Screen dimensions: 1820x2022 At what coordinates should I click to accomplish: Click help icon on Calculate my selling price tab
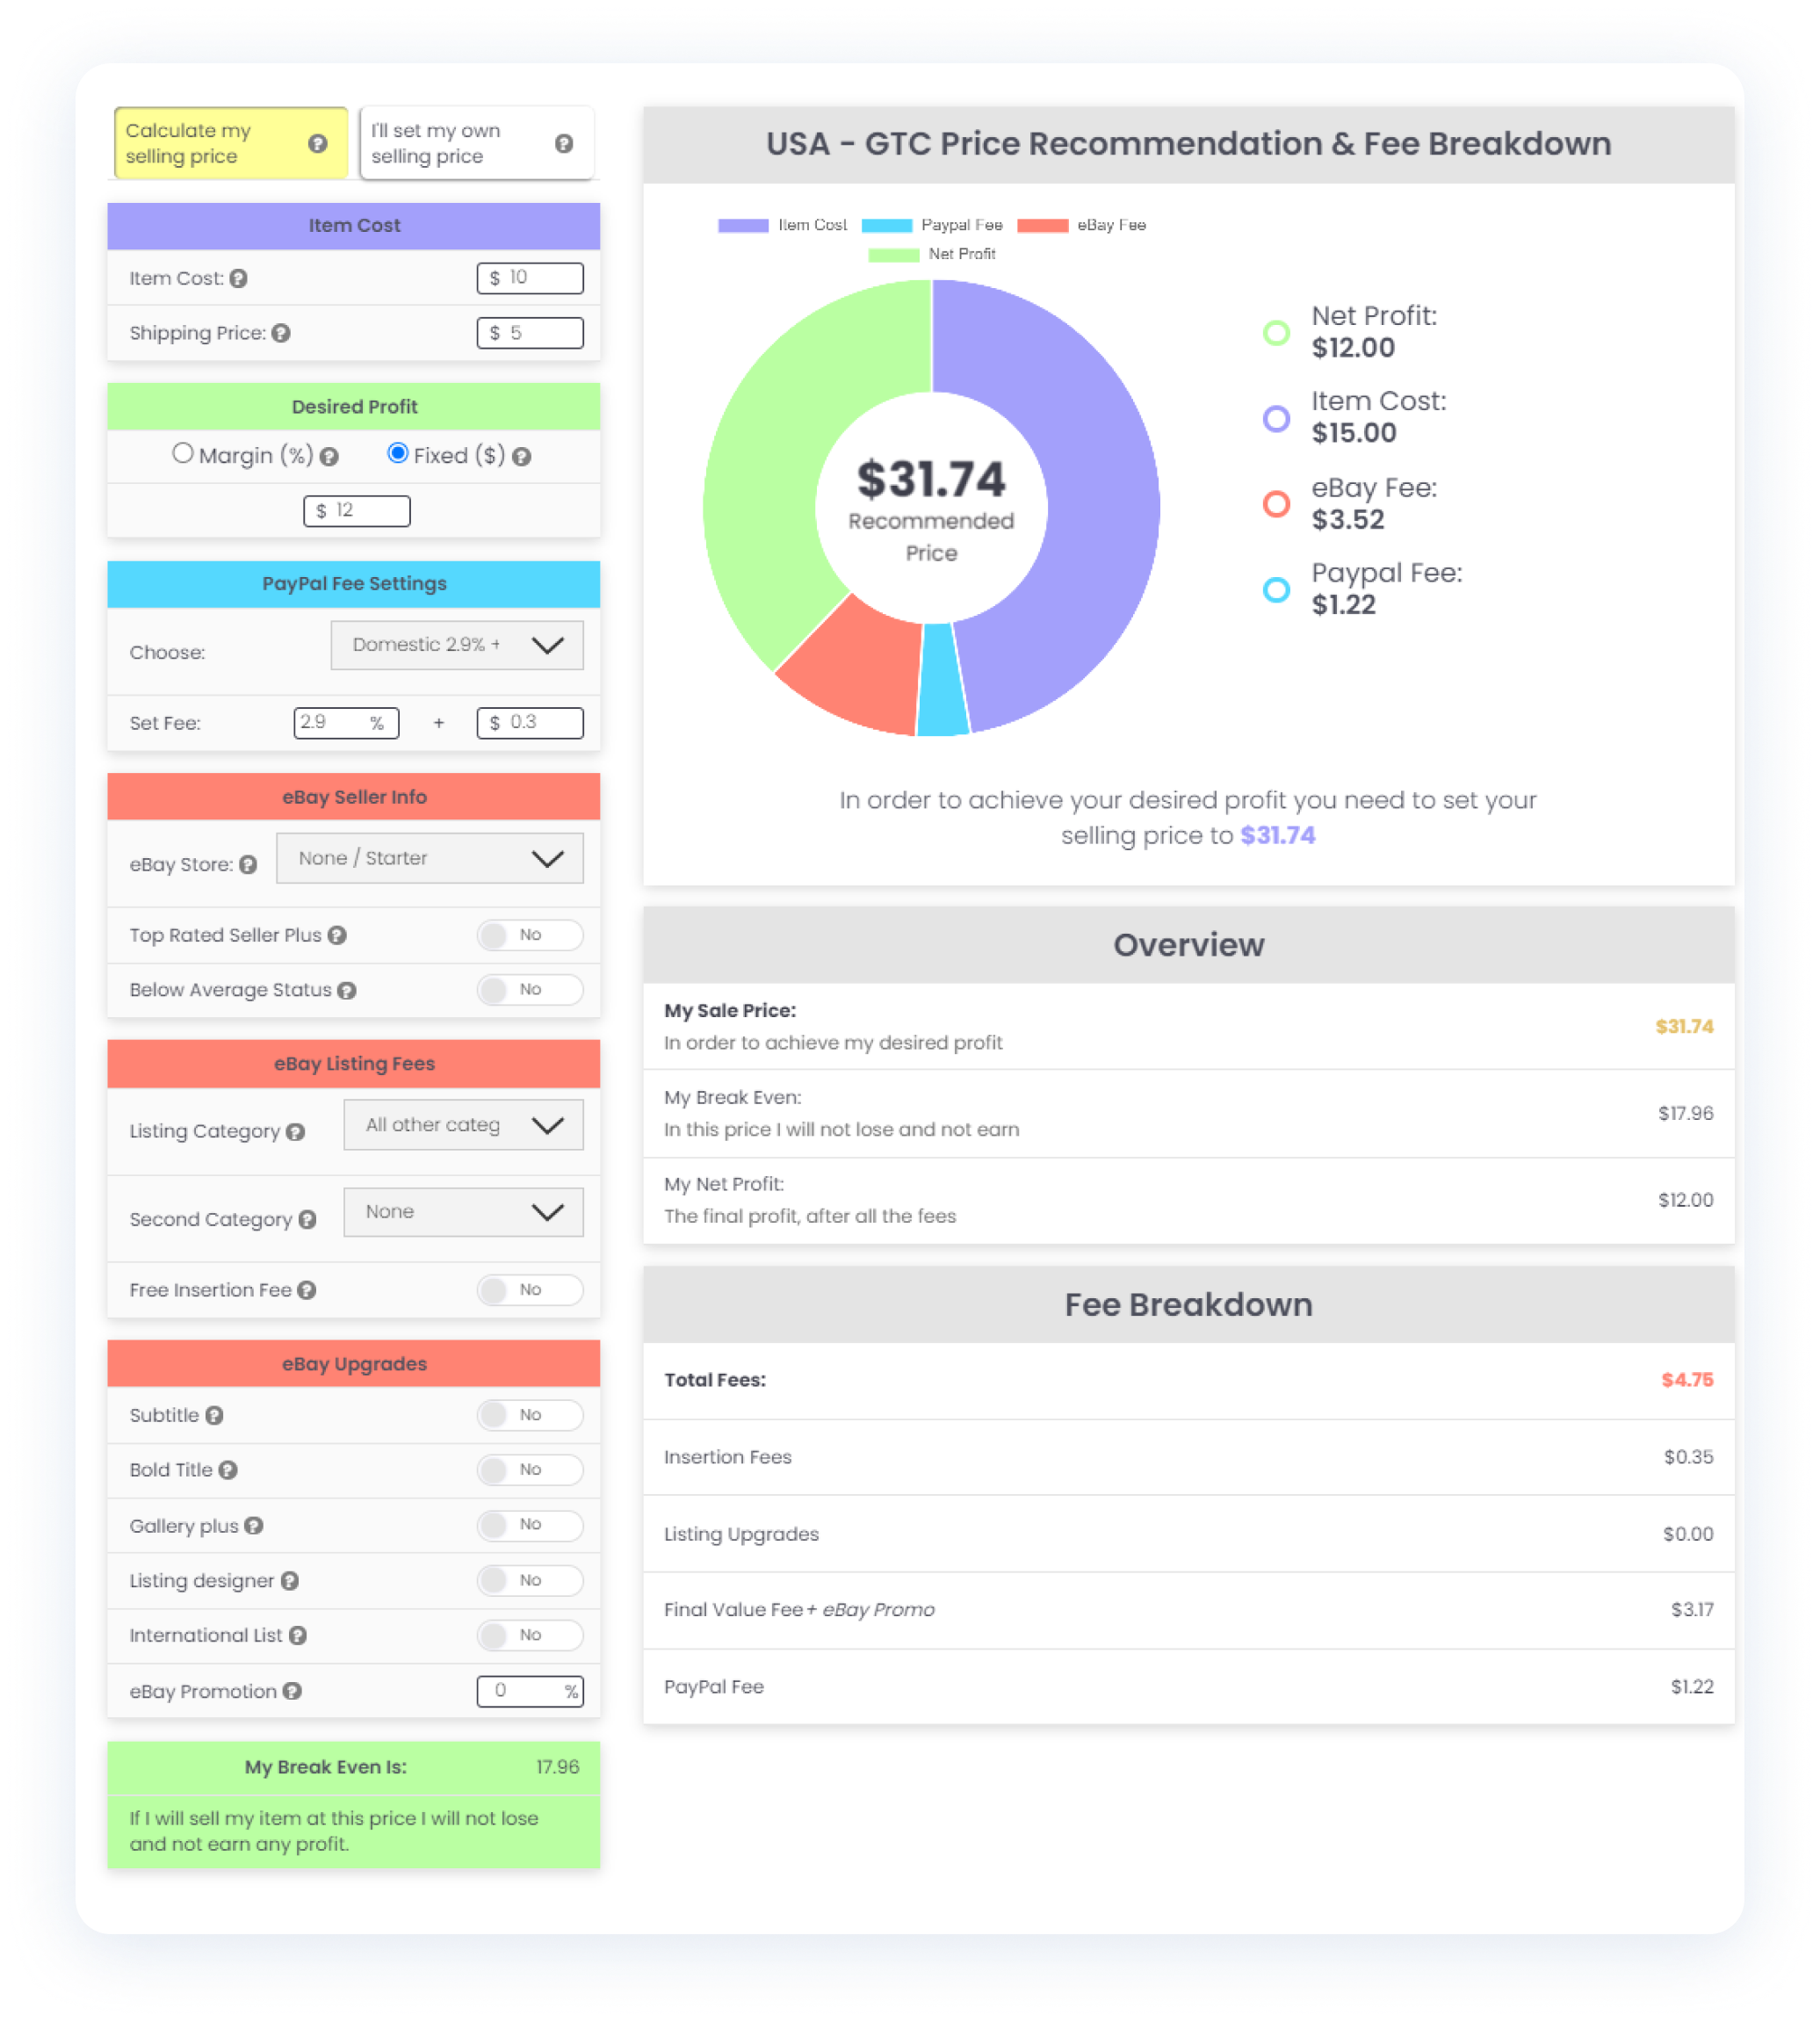click(x=318, y=144)
